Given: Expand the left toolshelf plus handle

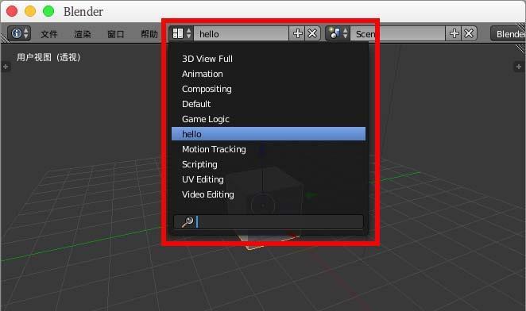Looking at the screenshot, I should click(x=6, y=67).
